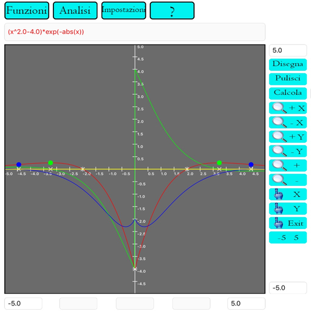Open the Funzioni menu

point(27,10)
